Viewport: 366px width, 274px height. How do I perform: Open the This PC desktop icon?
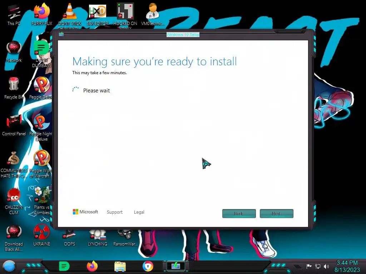tap(14, 15)
